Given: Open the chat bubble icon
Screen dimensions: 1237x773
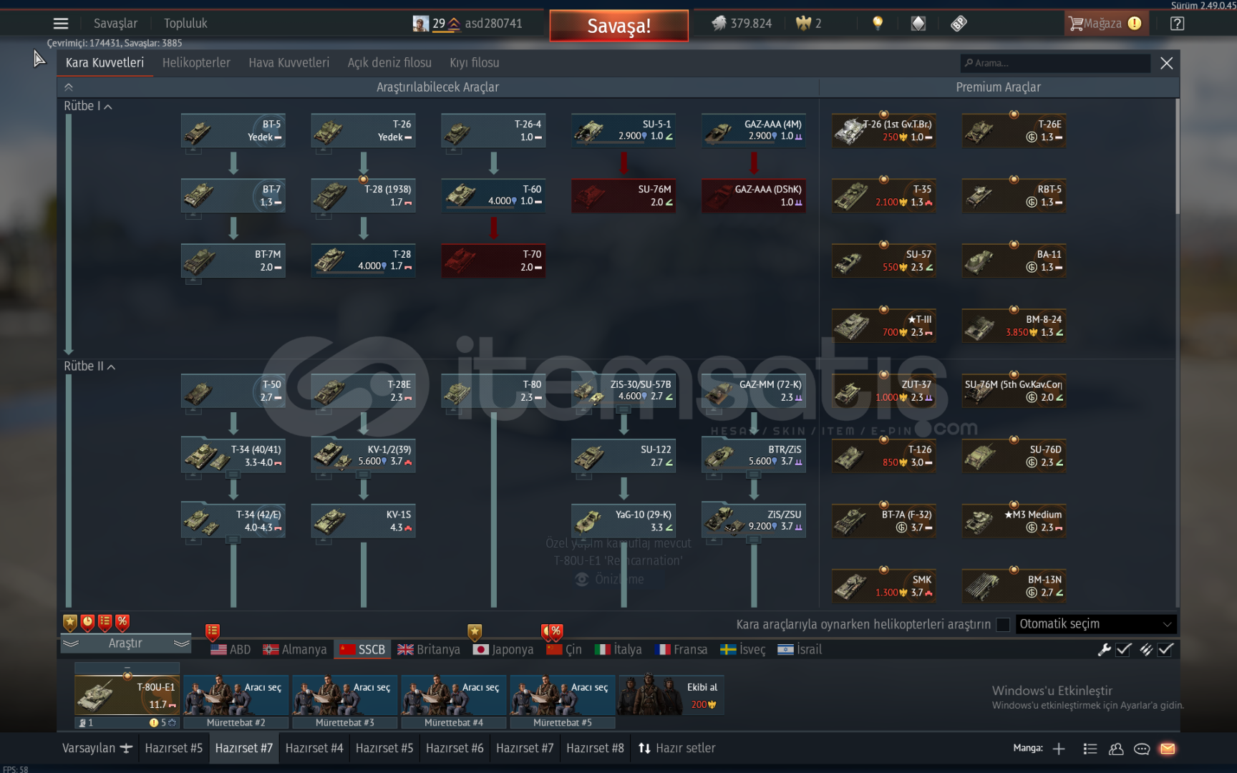Looking at the screenshot, I should [x=1142, y=749].
